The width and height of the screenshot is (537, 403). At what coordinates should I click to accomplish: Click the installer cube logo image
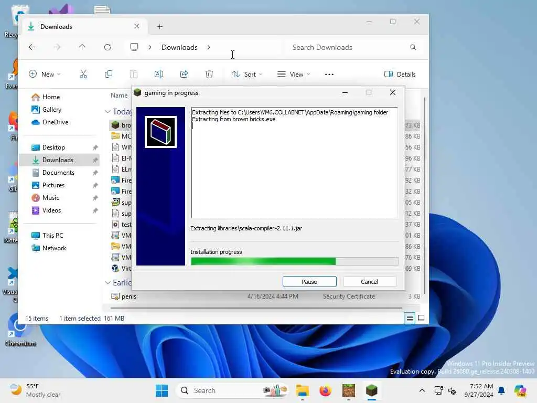(x=160, y=132)
